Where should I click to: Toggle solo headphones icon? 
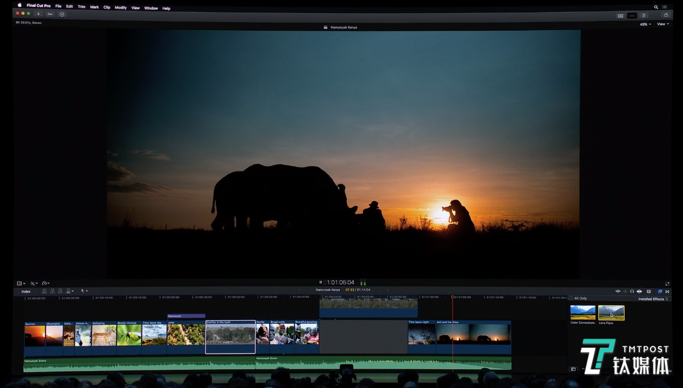[632, 291]
